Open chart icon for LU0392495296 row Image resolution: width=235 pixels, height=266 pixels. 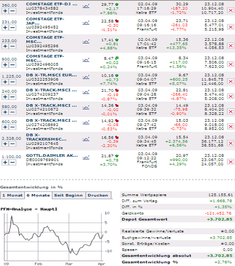(86, 41)
